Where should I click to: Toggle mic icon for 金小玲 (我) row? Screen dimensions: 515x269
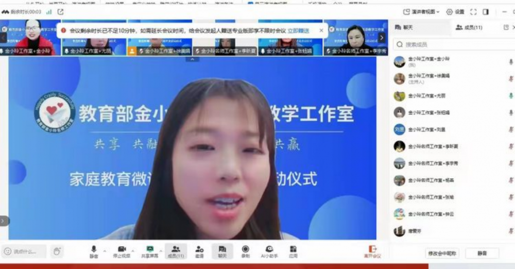[x=511, y=62]
